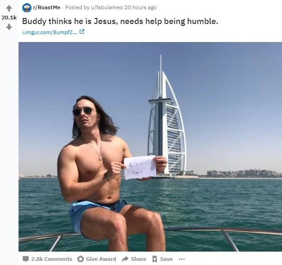The height and width of the screenshot is (265, 282).
Task: Follow the i.imgur.com image link
Action: pos(50,32)
